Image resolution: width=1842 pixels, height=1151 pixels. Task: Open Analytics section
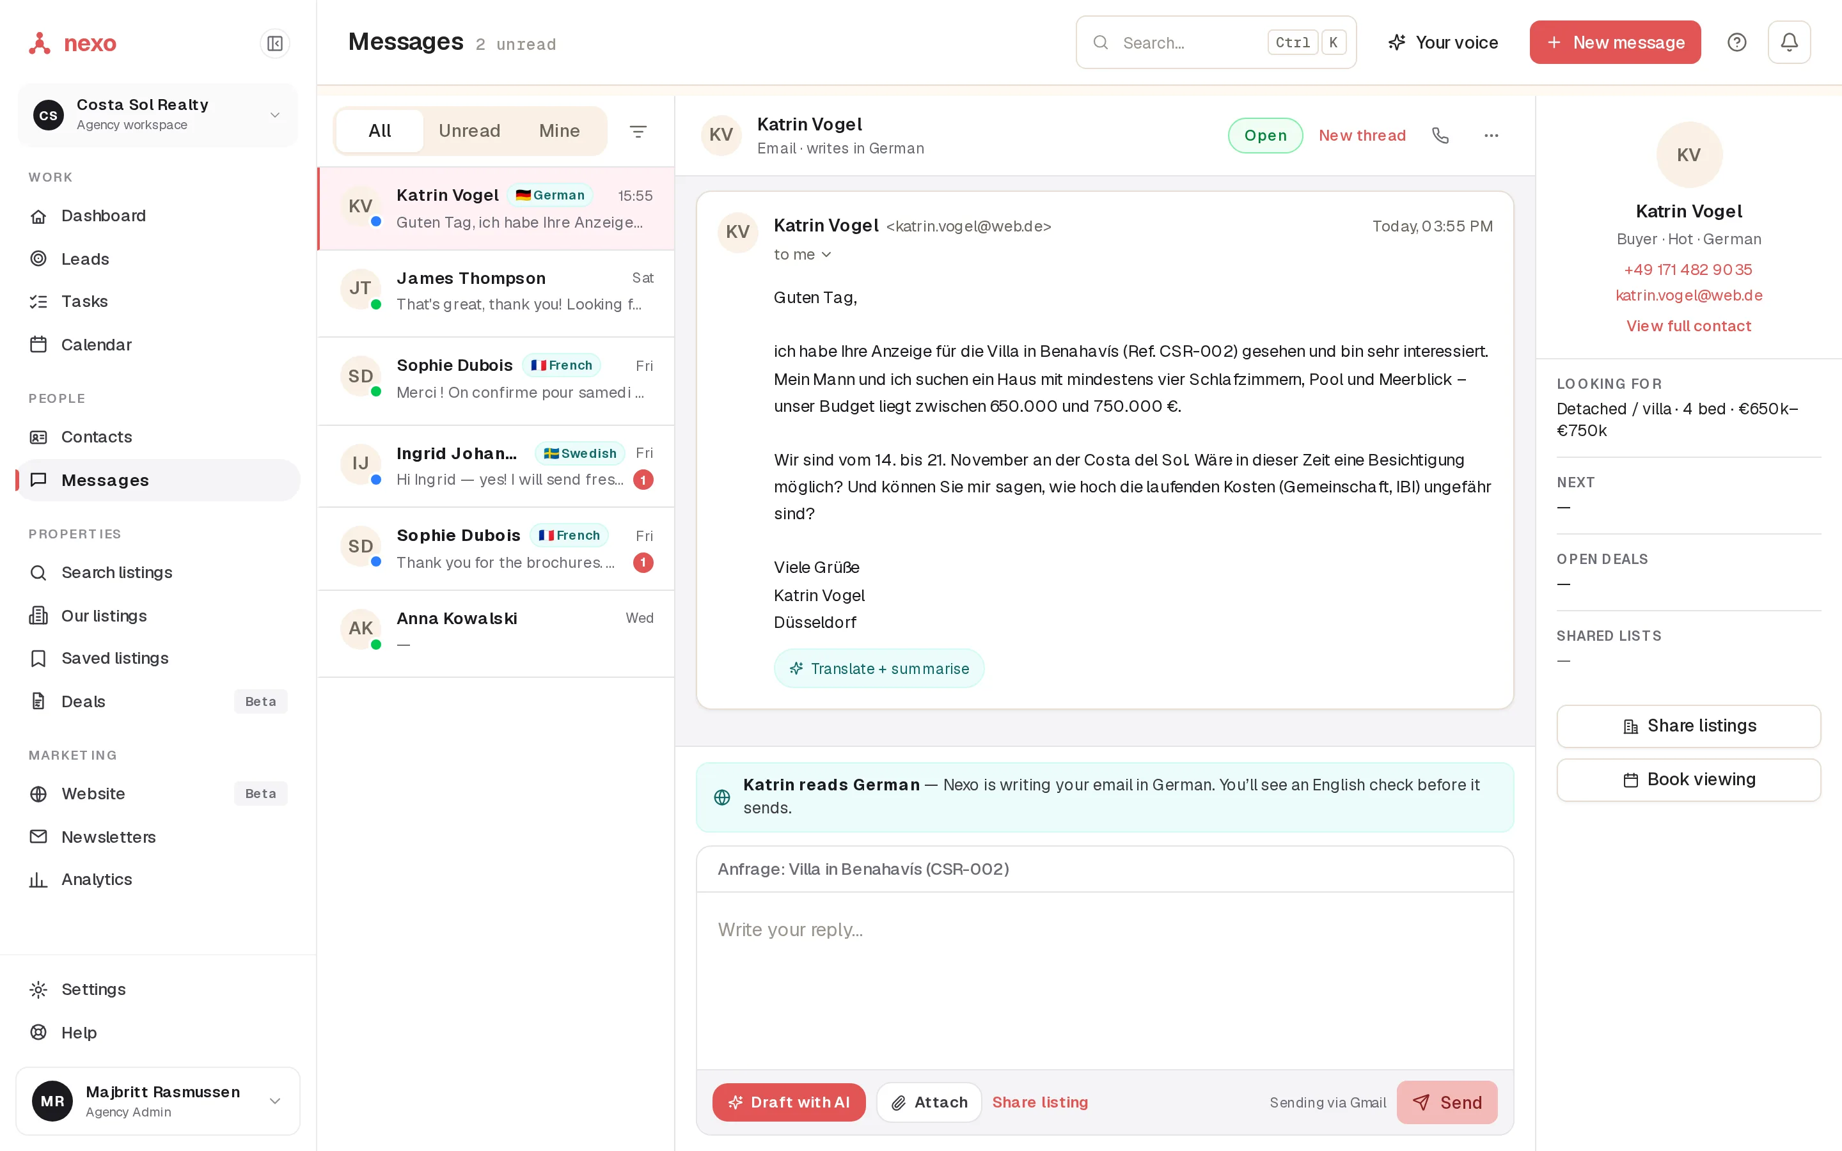157,879
